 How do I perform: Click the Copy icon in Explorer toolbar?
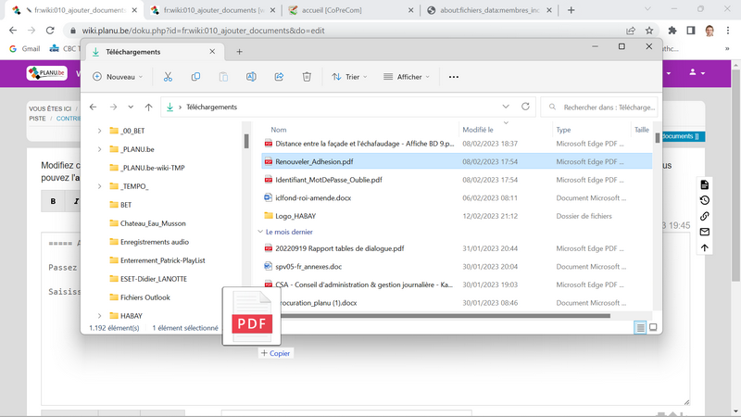[x=195, y=77]
